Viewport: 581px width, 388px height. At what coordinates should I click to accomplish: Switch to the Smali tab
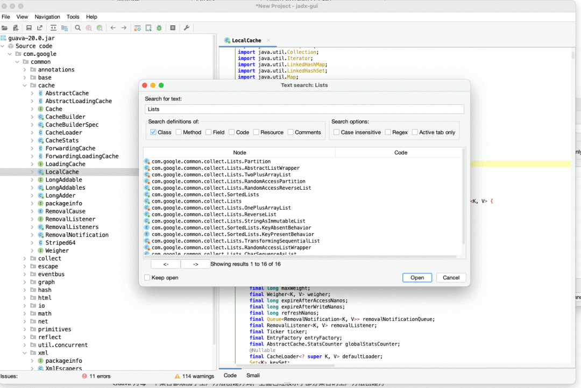click(253, 376)
